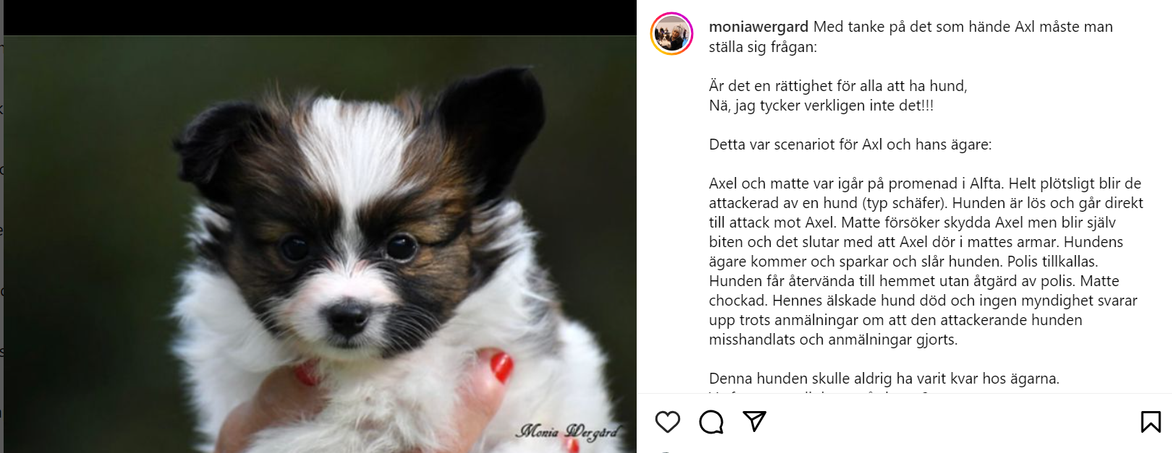The height and width of the screenshot is (453, 1172).
Task: Click the line 'Nä, jag tycker verkligen inte det!!!'
Action: point(821,105)
